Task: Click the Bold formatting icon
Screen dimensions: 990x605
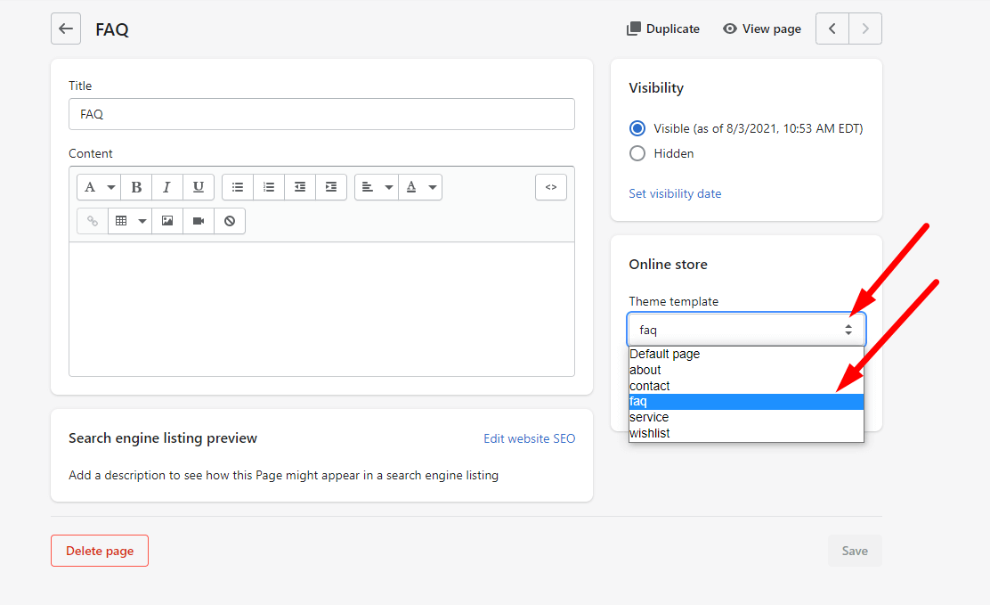Action: click(x=136, y=187)
